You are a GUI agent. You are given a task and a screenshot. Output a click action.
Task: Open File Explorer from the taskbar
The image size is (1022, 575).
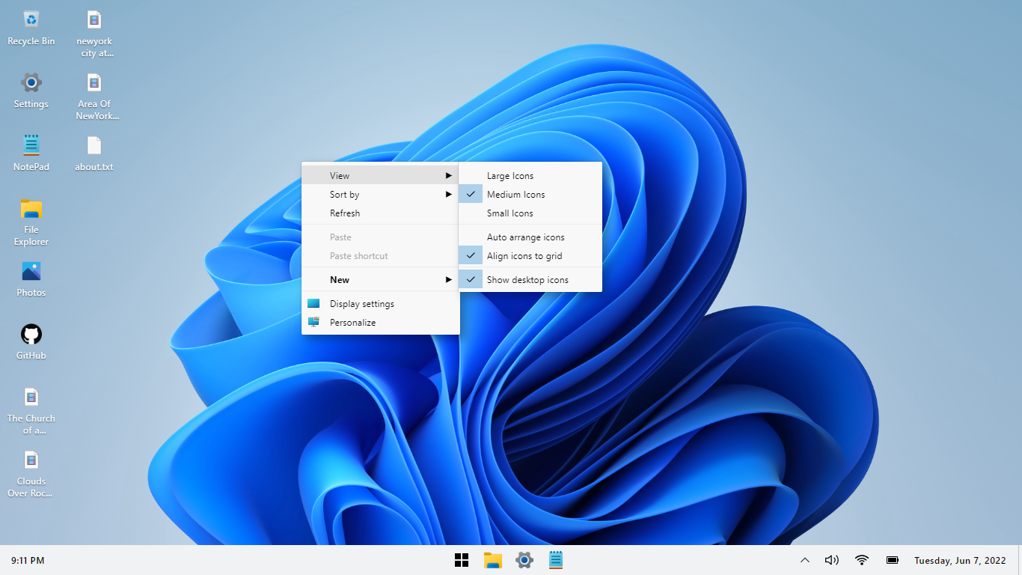[x=493, y=560]
